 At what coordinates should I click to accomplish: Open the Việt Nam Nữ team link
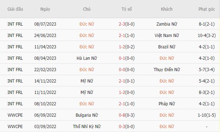click(167, 36)
